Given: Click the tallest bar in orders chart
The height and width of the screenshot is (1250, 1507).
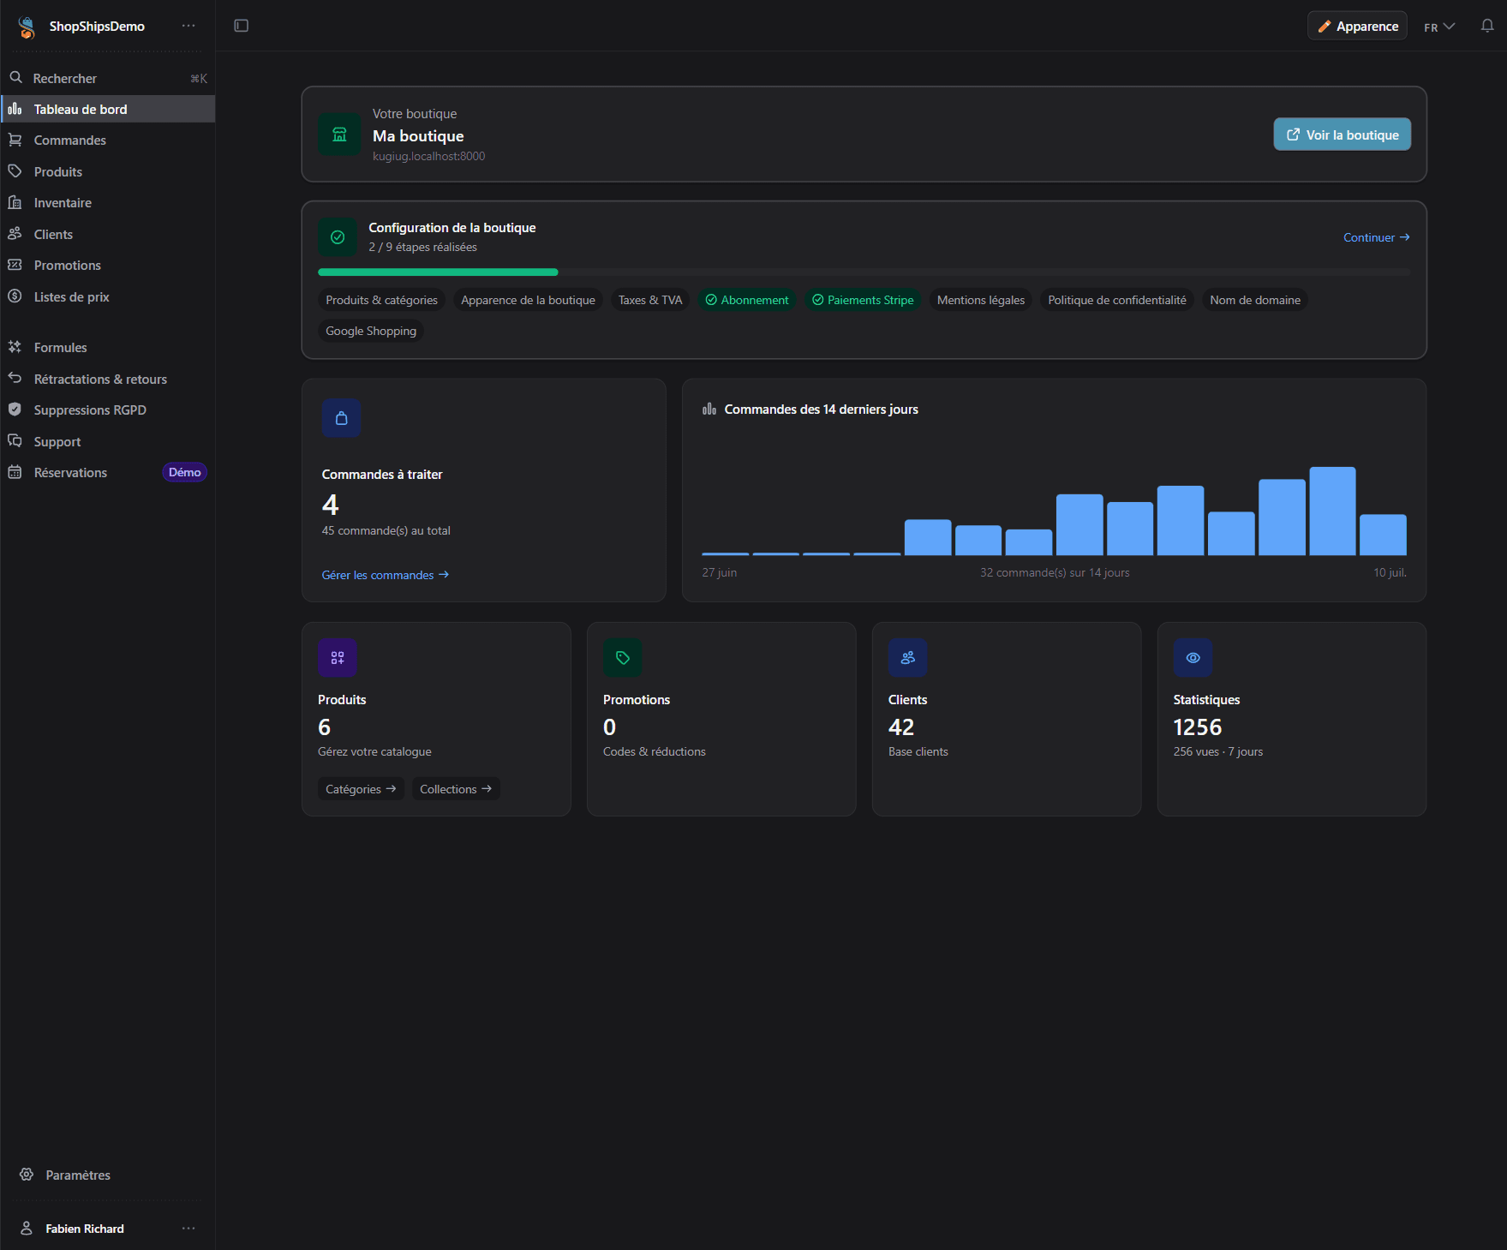Looking at the screenshot, I should tap(1332, 511).
